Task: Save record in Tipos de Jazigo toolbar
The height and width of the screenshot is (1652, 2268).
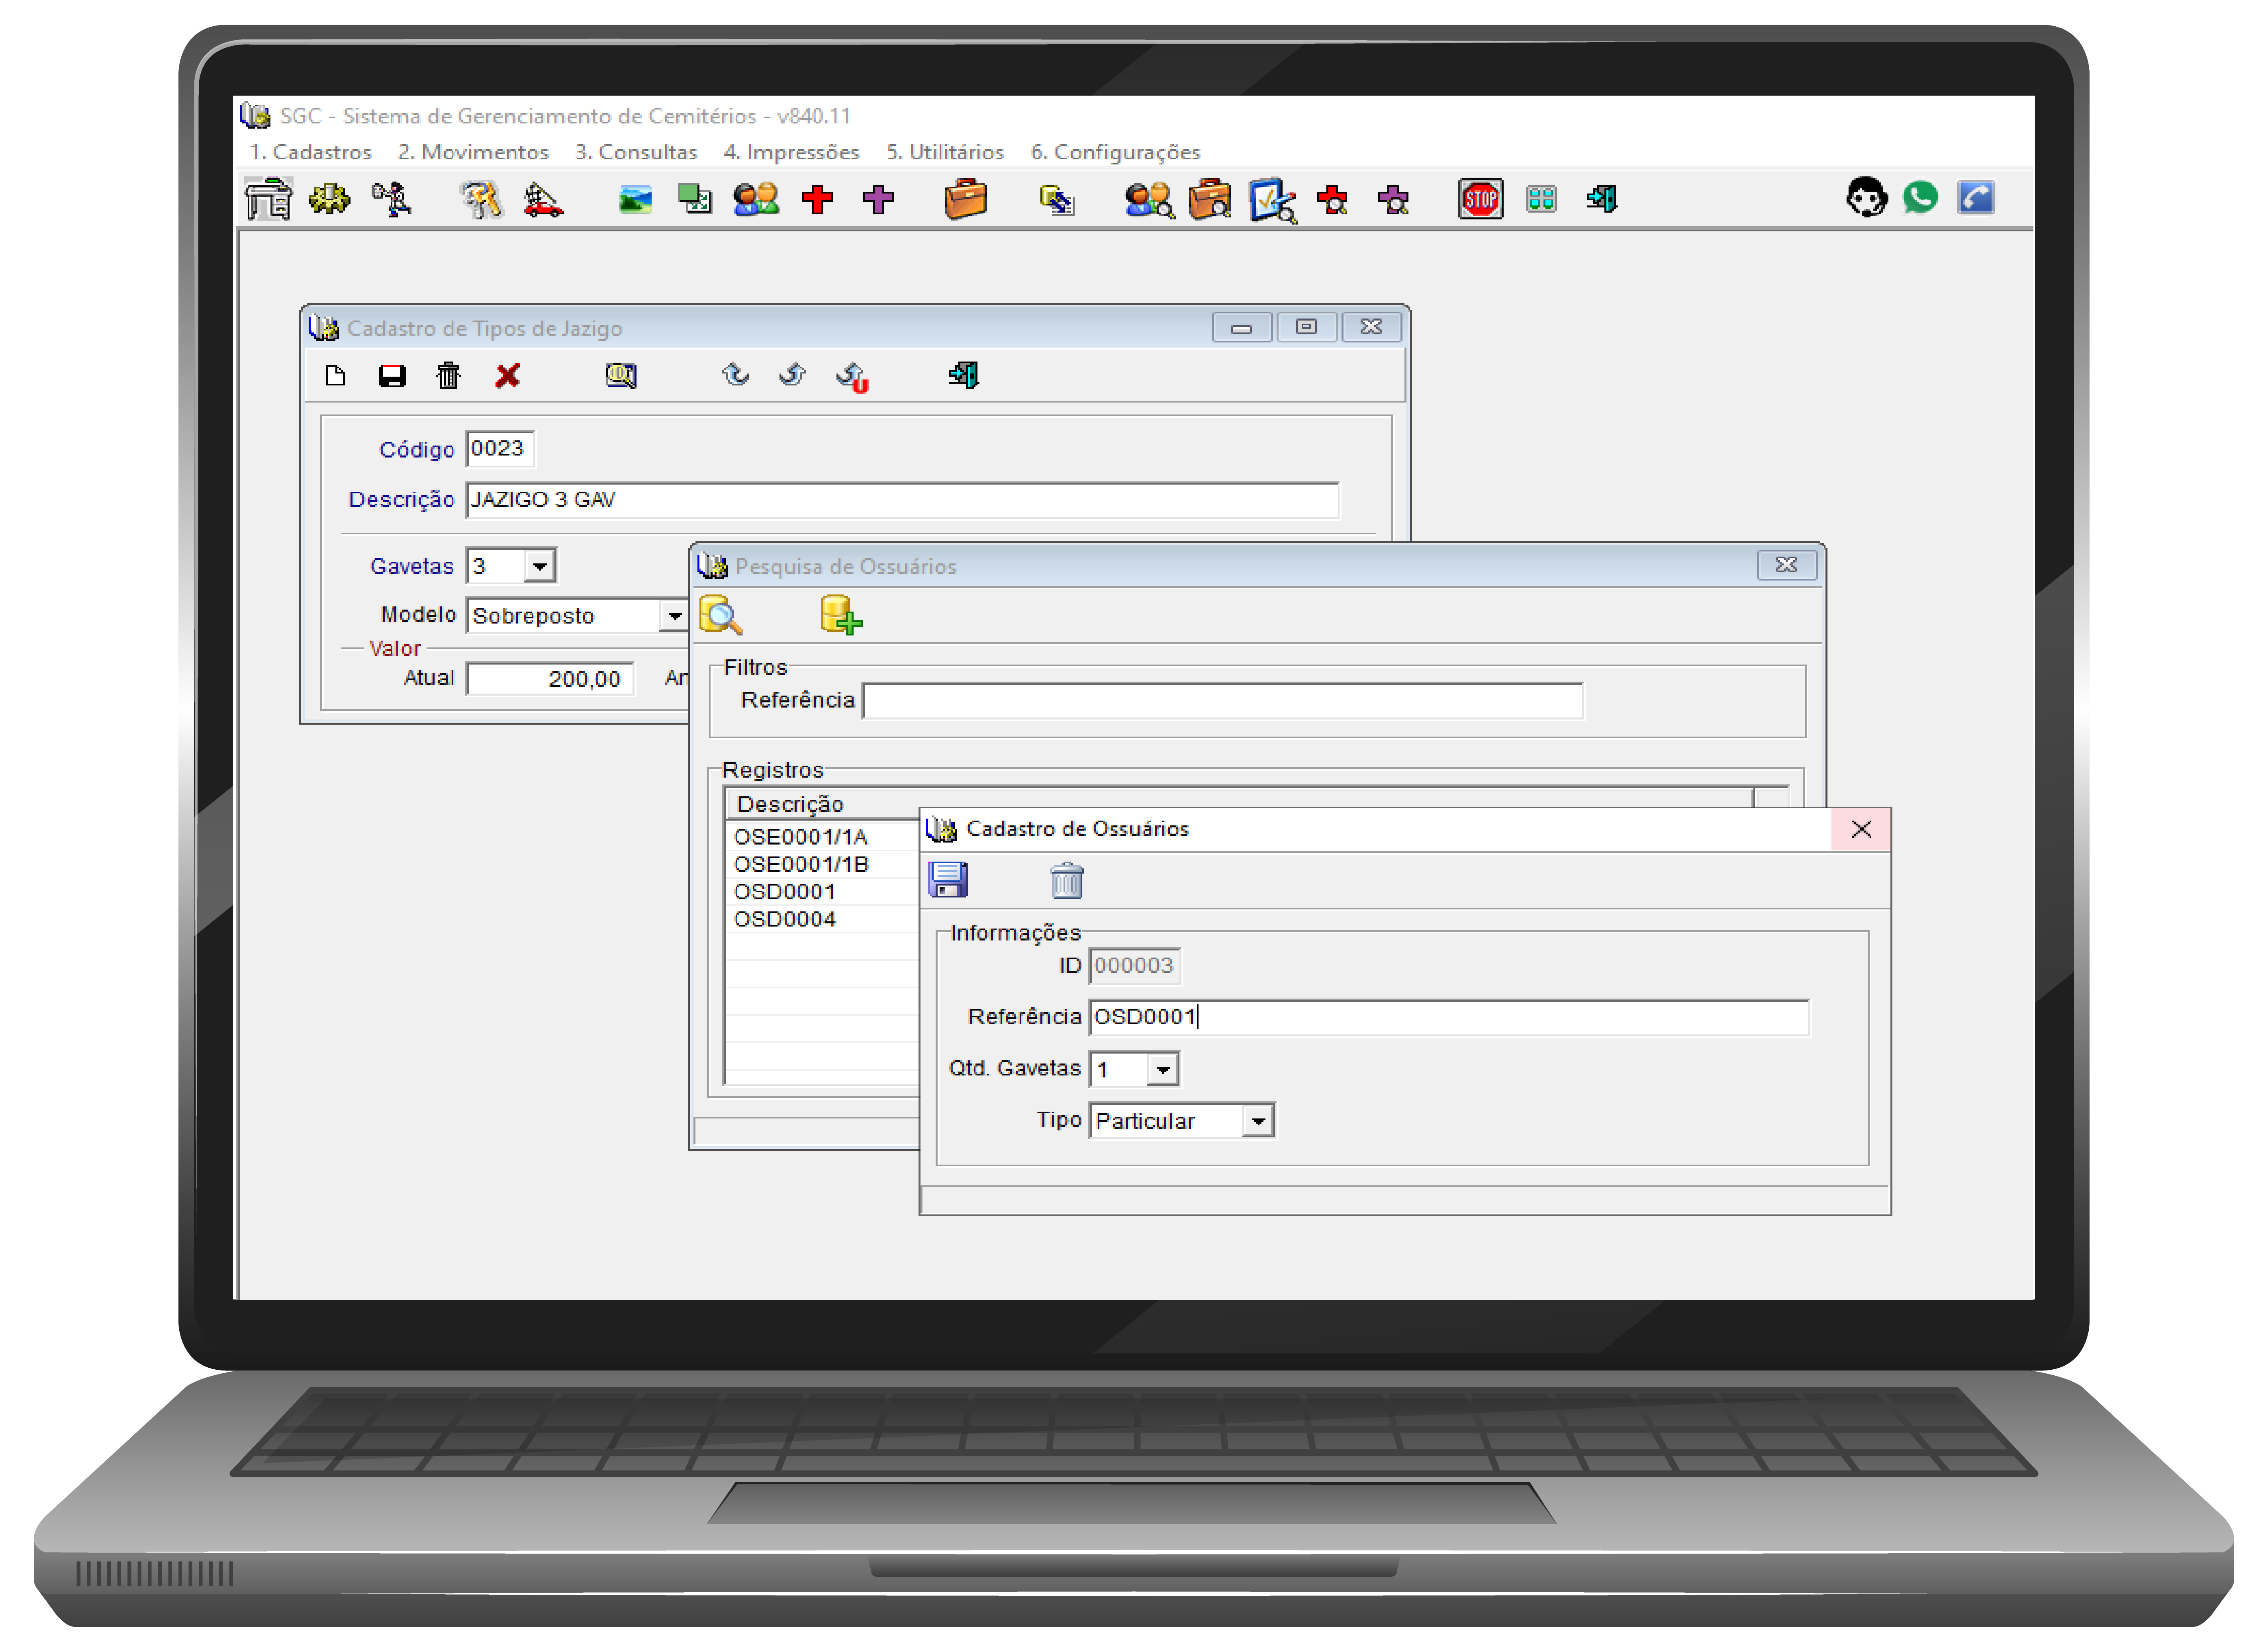Action: coord(392,376)
